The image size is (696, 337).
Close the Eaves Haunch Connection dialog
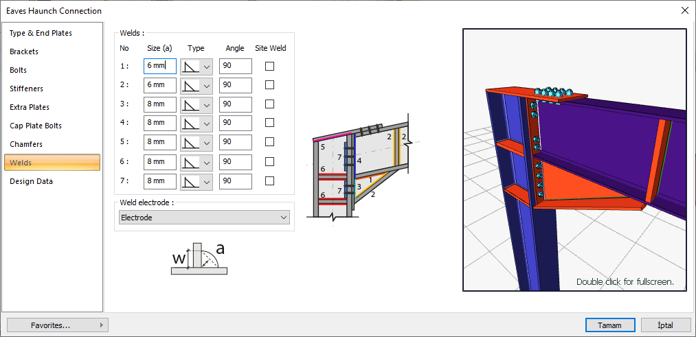click(x=685, y=11)
